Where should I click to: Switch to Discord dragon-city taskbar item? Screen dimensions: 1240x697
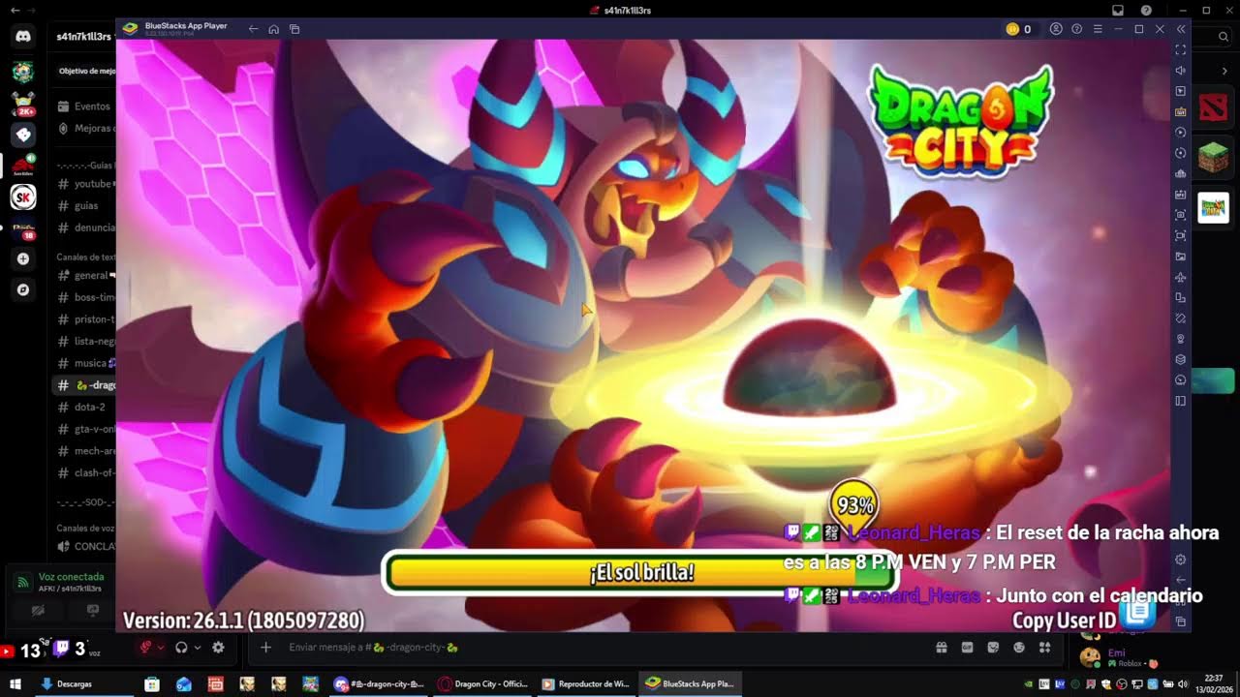[379, 683]
